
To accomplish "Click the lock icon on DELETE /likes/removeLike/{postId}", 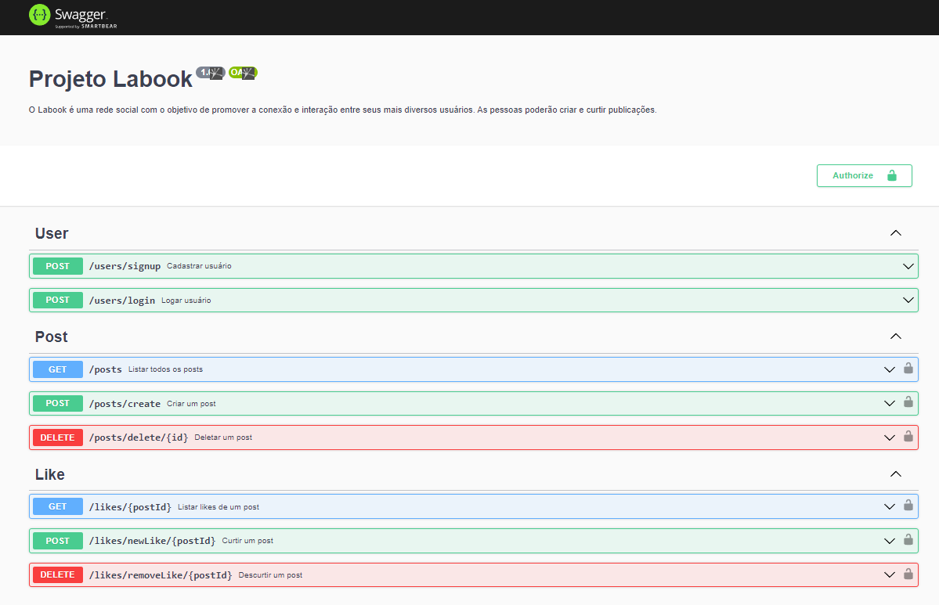I will 908,574.
